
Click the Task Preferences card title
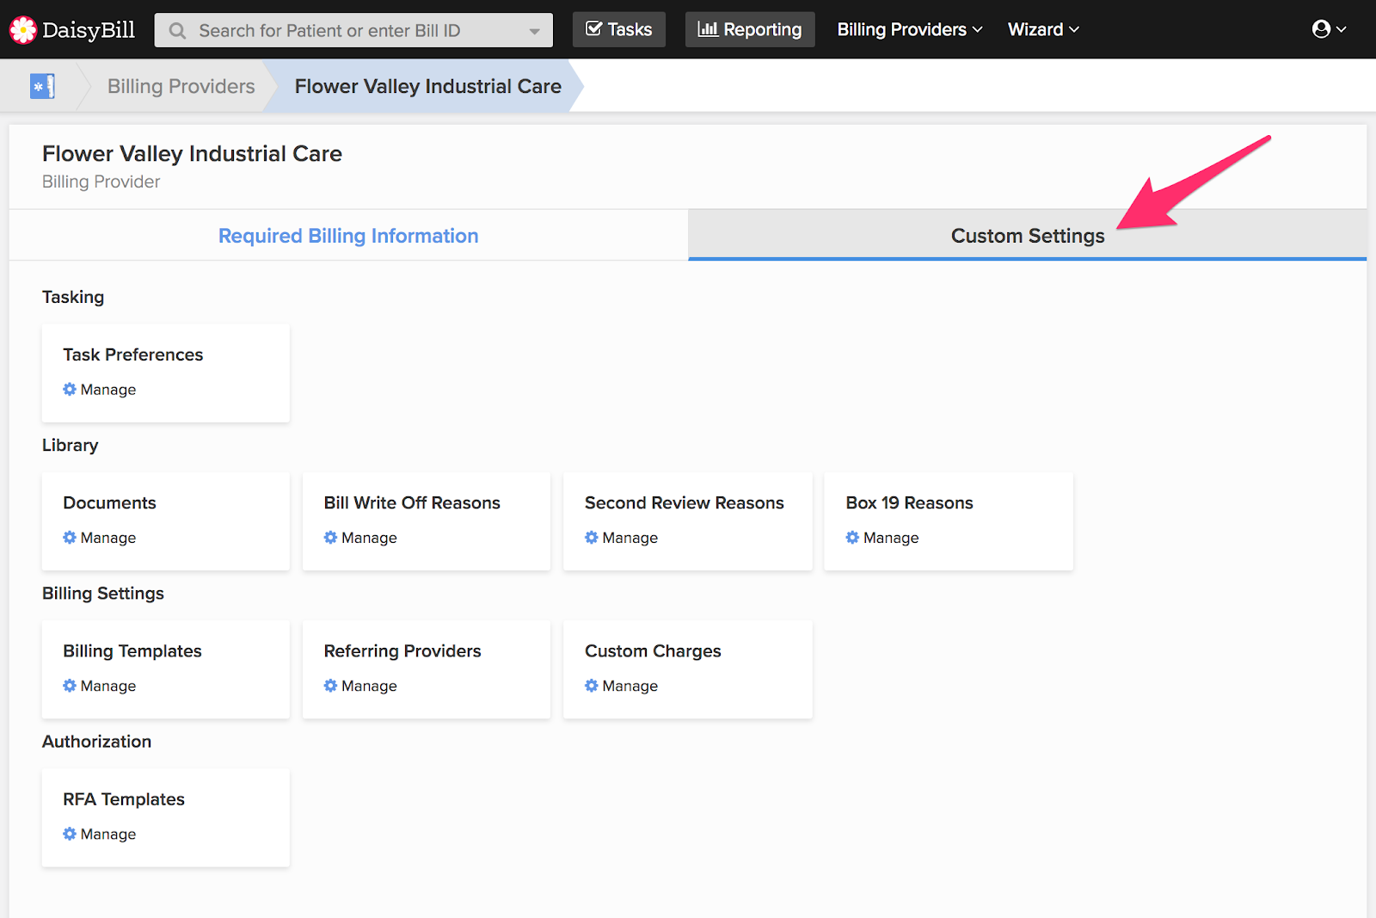tap(133, 354)
